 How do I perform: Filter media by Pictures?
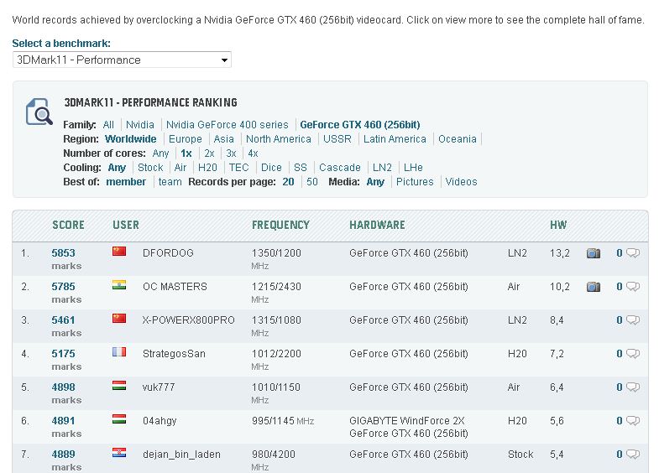point(415,182)
